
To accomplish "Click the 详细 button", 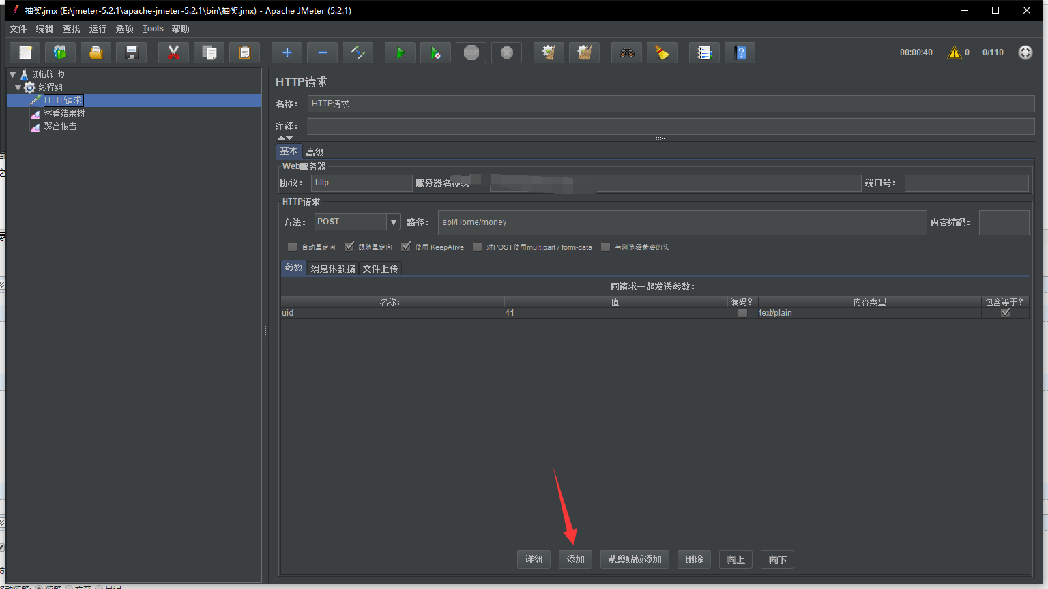I will pyautogui.click(x=534, y=560).
